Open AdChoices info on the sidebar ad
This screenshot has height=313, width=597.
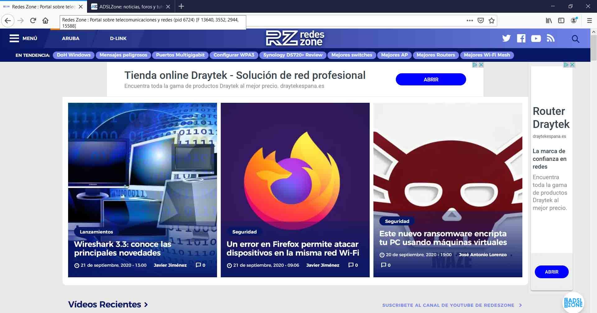point(567,65)
